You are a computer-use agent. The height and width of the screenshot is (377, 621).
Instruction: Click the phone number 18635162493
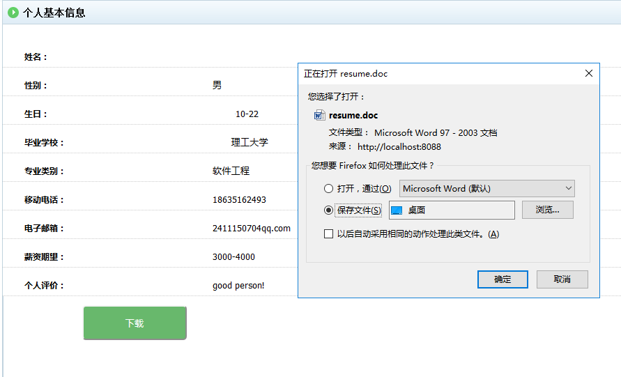click(x=239, y=199)
